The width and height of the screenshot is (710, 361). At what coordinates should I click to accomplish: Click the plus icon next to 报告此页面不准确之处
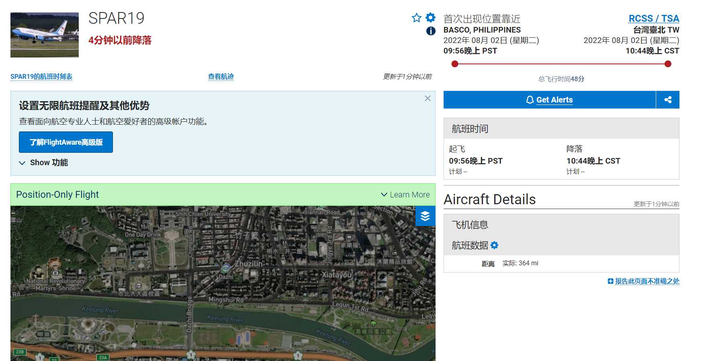[x=610, y=281]
